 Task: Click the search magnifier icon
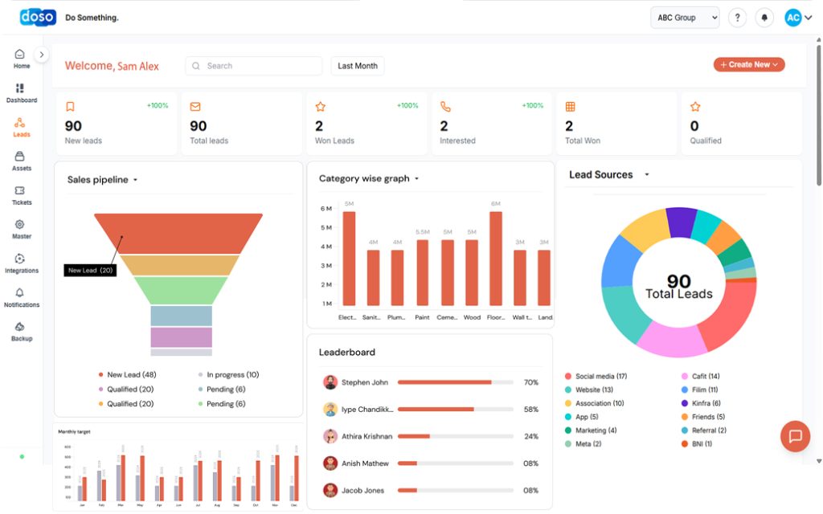(x=196, y=66)
